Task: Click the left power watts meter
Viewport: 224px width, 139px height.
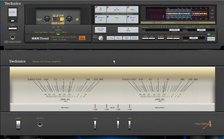Action: click(65, 90)
